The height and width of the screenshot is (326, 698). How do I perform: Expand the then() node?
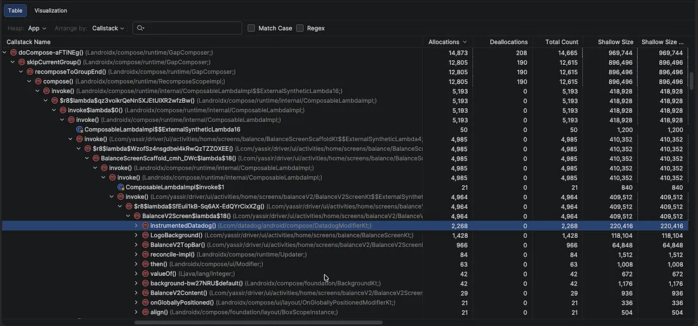pos(136,264)
